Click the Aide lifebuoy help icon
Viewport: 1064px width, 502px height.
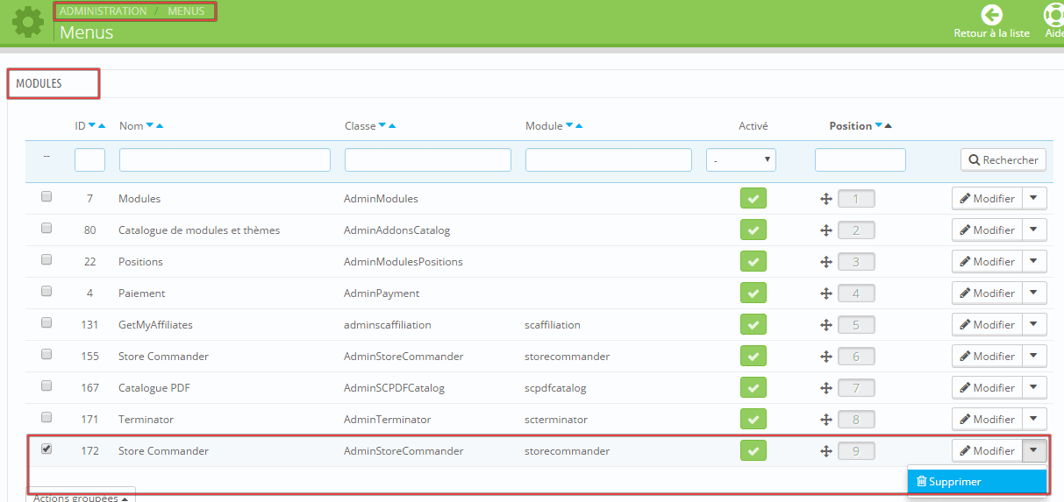coord(1053,15)
